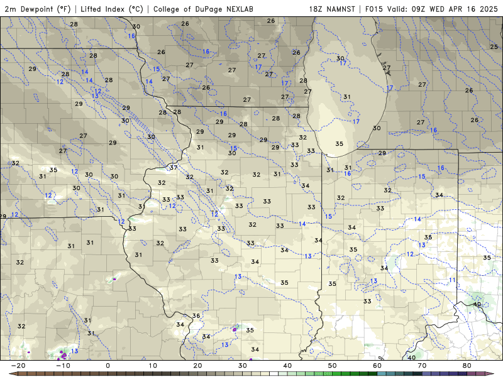Click the '-20' color scale tick label
Image resolution: width=503 pixels, height=377 pixels.
coord(18,366)
